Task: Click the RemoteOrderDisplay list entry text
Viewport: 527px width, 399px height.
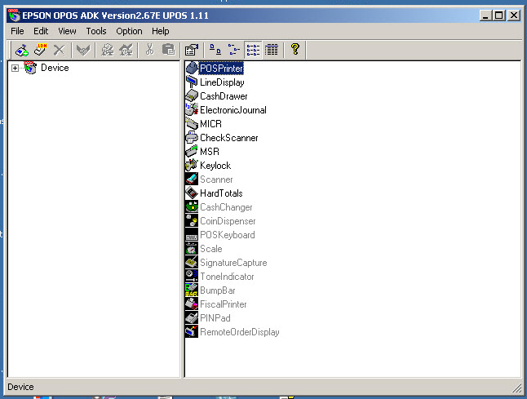Action: 240,332
